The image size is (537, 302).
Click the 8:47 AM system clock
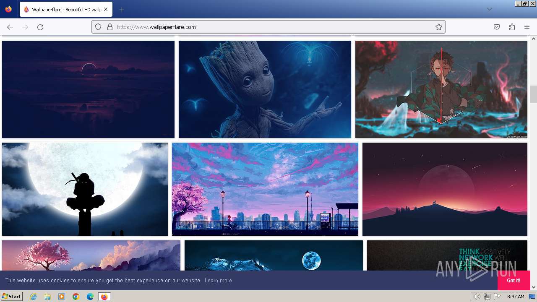[x=516, y=297]
